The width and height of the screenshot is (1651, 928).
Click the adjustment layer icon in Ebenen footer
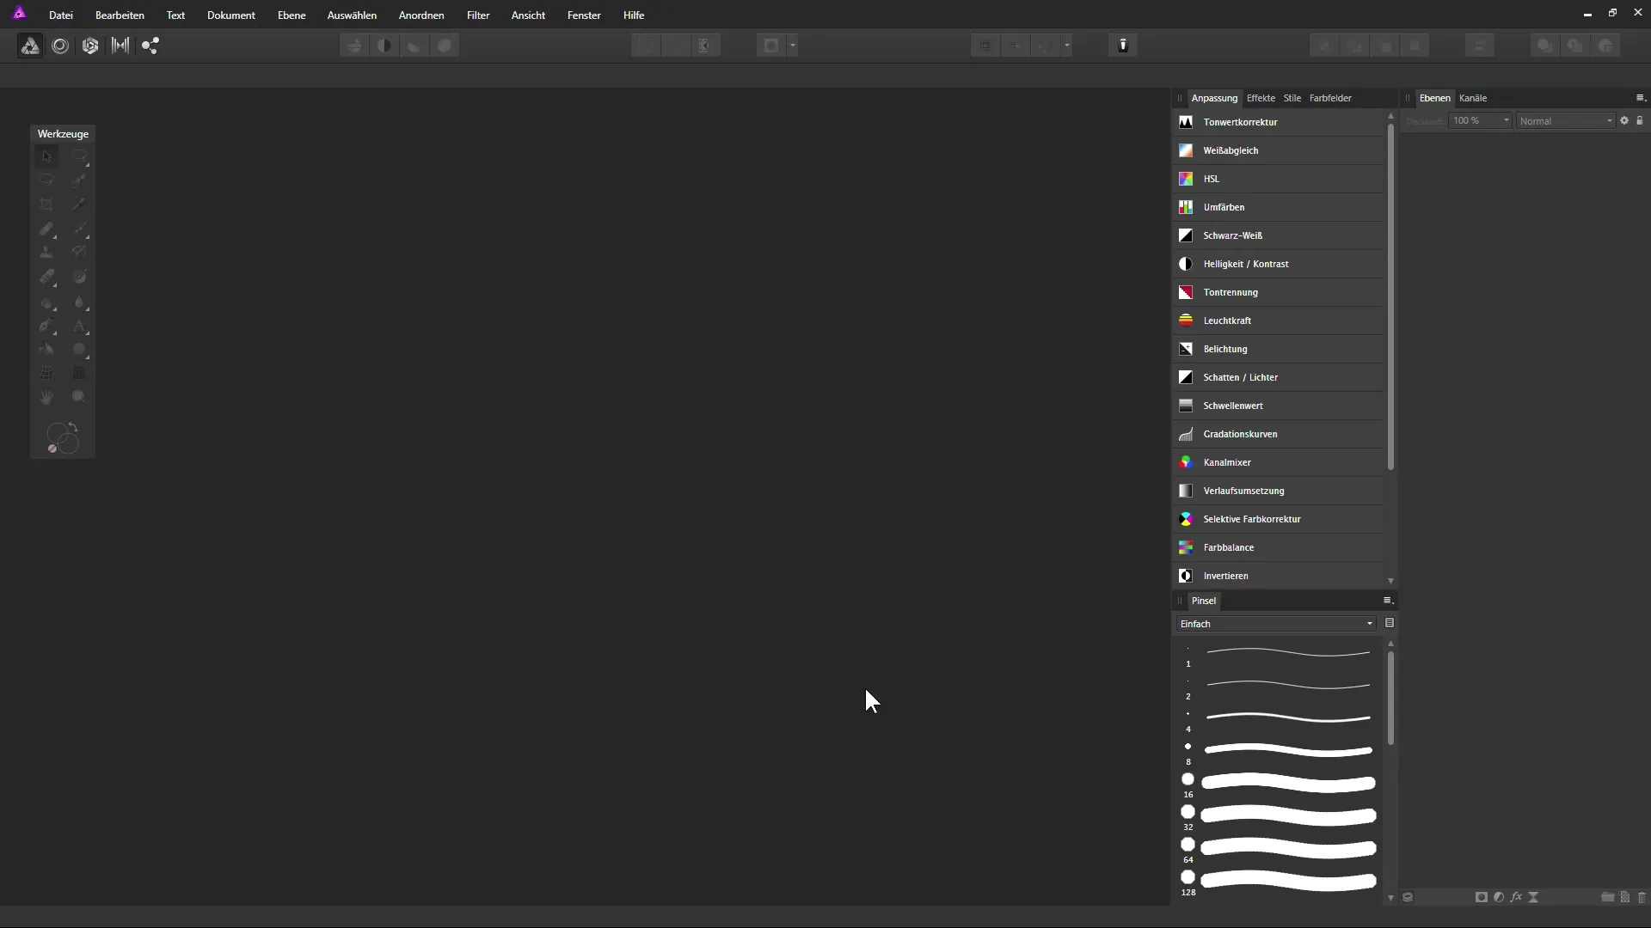pyautogui.click(x=1499, y=897)
